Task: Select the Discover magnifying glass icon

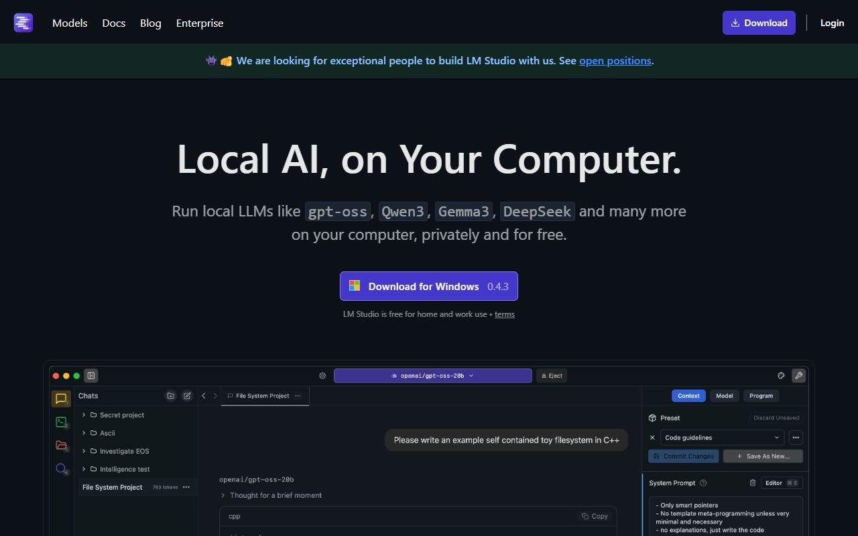Action: pyautogui.click(x=60, y=468)
